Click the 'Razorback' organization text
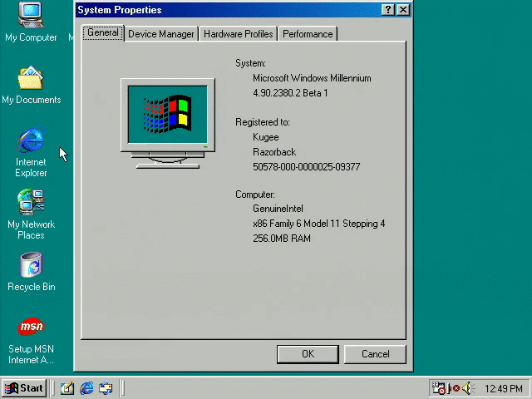This screenshot has width=532, height=399. 274,152
